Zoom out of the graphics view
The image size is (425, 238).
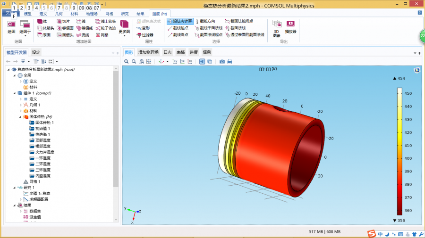coord(134,62)
